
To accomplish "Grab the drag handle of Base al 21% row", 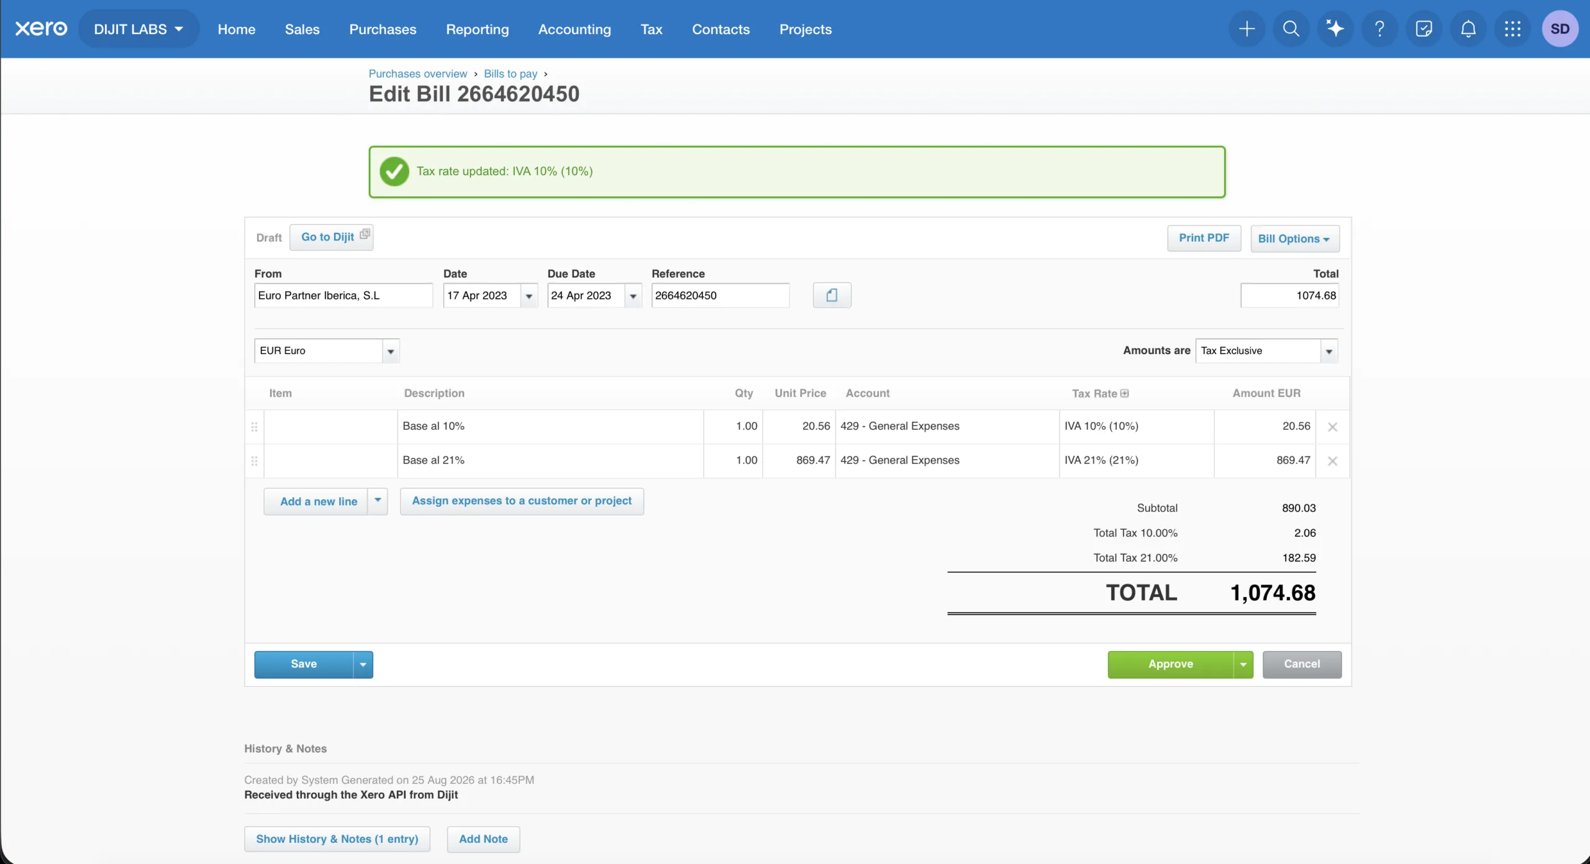I will coord(254,461).
